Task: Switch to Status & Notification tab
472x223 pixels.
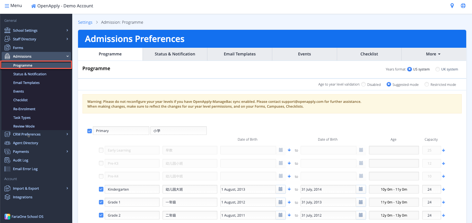Action: tap(175, 54)
